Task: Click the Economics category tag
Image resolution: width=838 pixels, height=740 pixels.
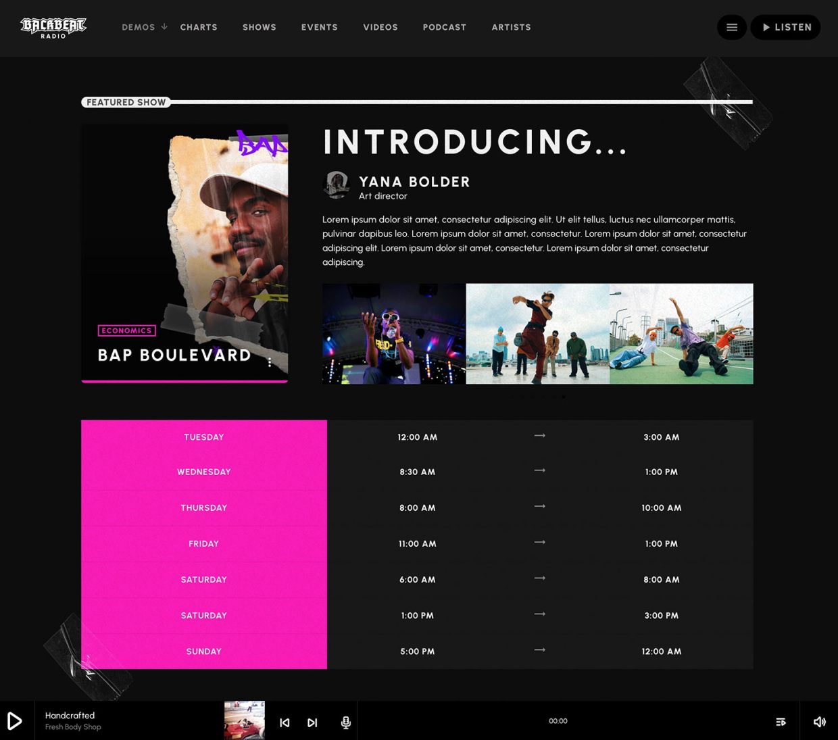Action: click(x=126, y=330)
